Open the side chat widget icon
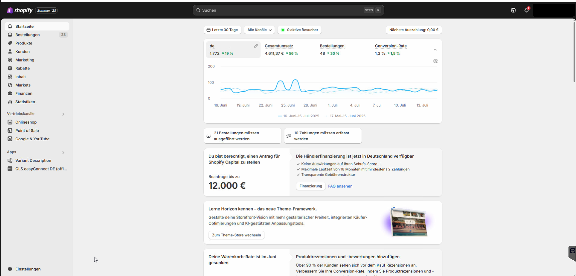Screen dimensions: 576x276 tap(572, 251)
